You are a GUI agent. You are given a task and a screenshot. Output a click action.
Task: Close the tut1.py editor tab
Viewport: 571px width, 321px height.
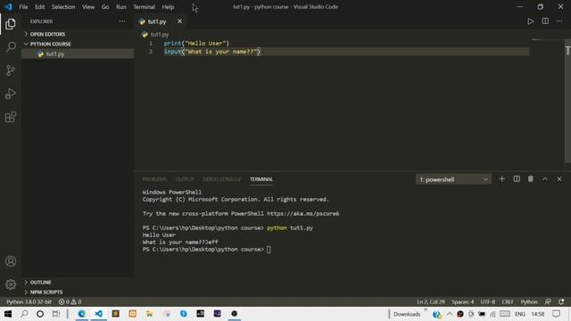(x=180, y=21)
